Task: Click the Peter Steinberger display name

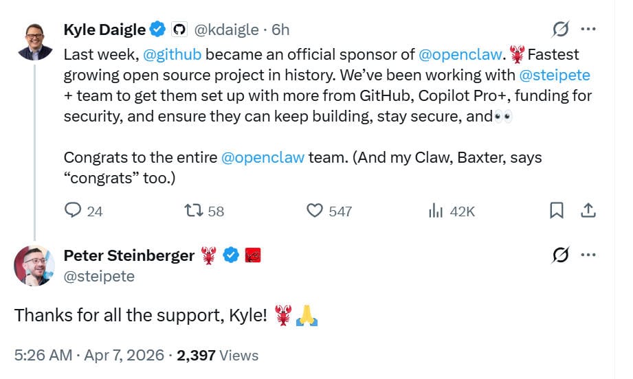Action: point(129,255)
